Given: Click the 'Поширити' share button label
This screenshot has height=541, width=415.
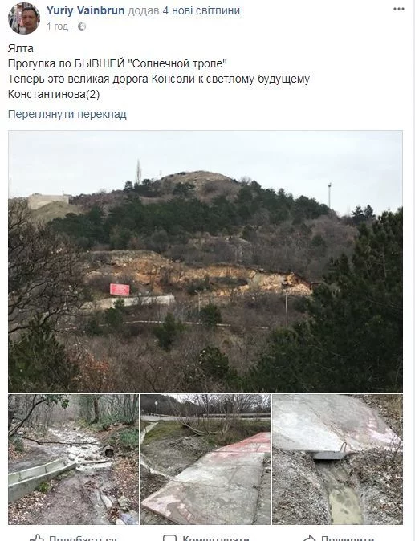Looking at the screenshot, I should [348, 538].
